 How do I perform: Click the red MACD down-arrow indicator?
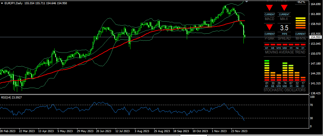pyautogui.click(x=269, y=8)
